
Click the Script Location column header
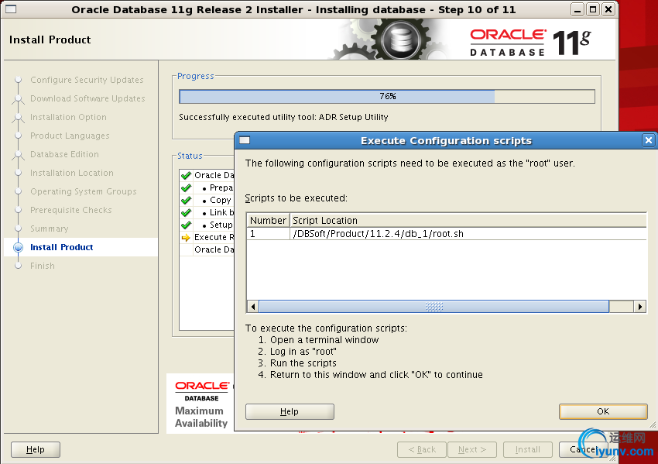(x=468, y=221)
